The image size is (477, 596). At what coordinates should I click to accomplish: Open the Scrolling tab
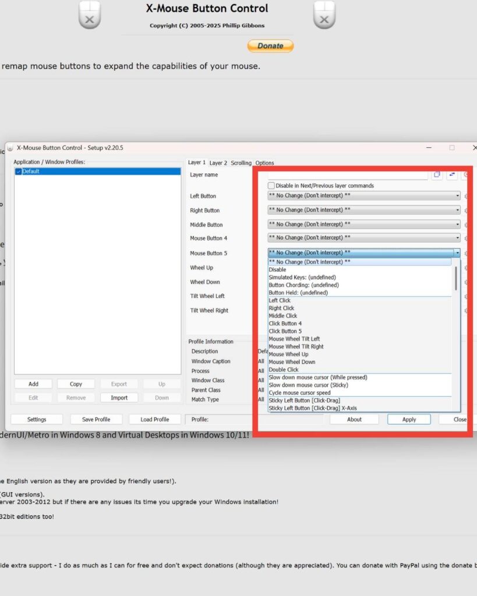[241, 163]
